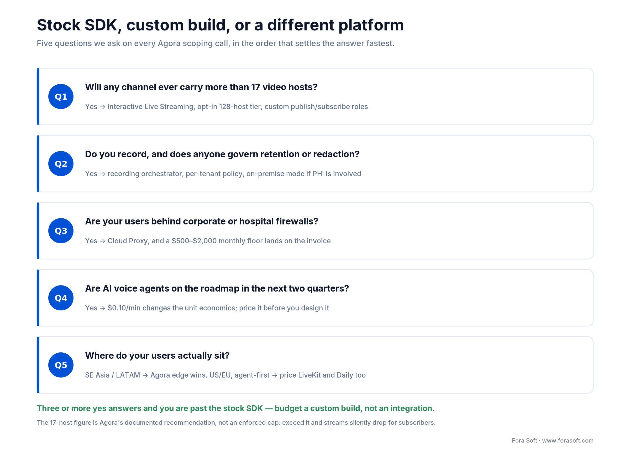
Task: Click the Q5 circle badge
Action: (61, 365)
